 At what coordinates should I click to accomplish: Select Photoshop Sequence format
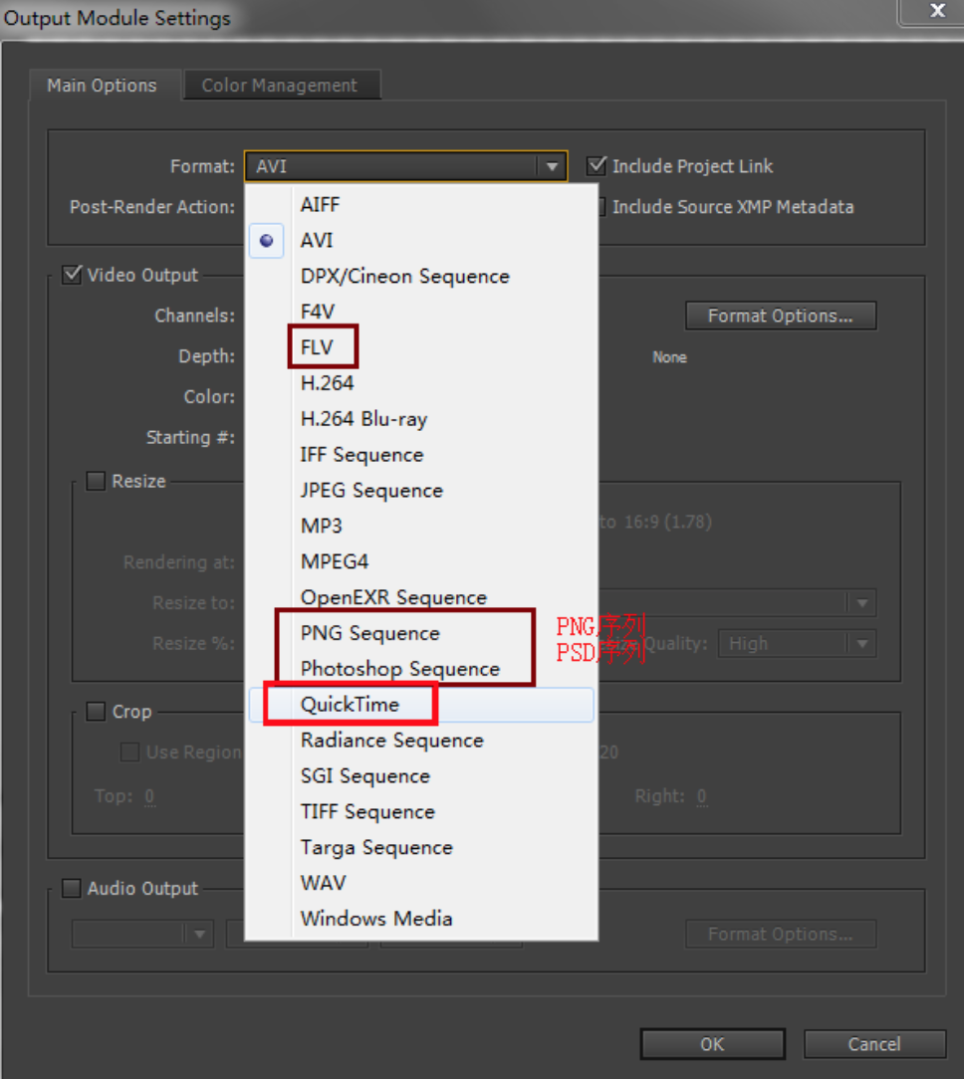click(399, 669)
